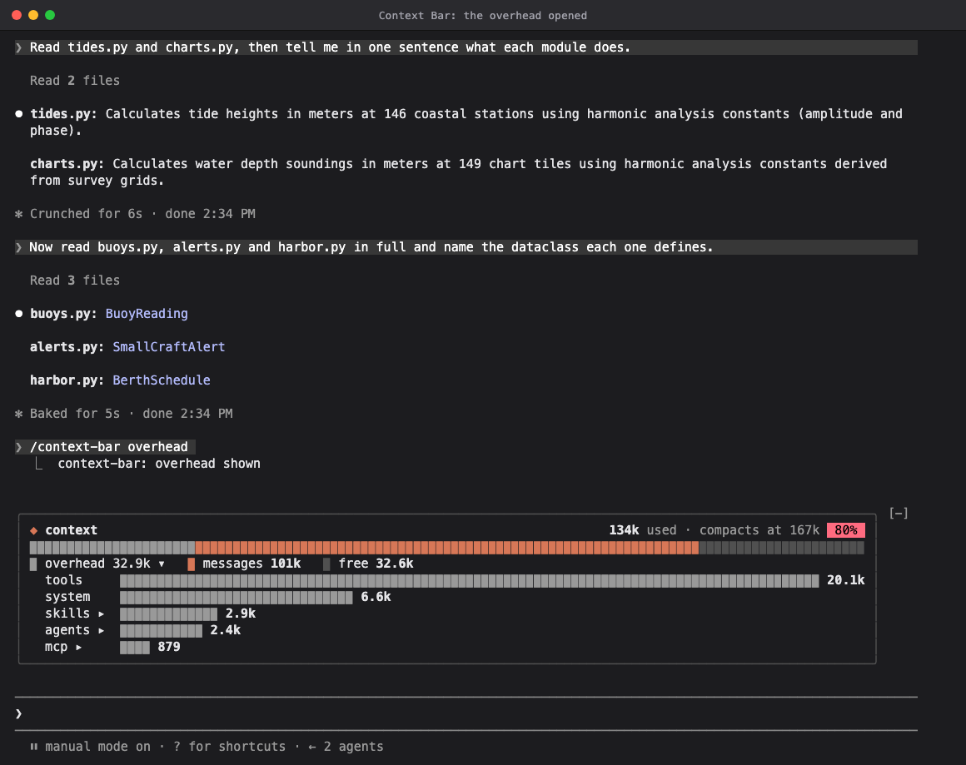Select the first prompt about tides.py
This screenshot has width=966, height=765.
click(x=466, y=47)
